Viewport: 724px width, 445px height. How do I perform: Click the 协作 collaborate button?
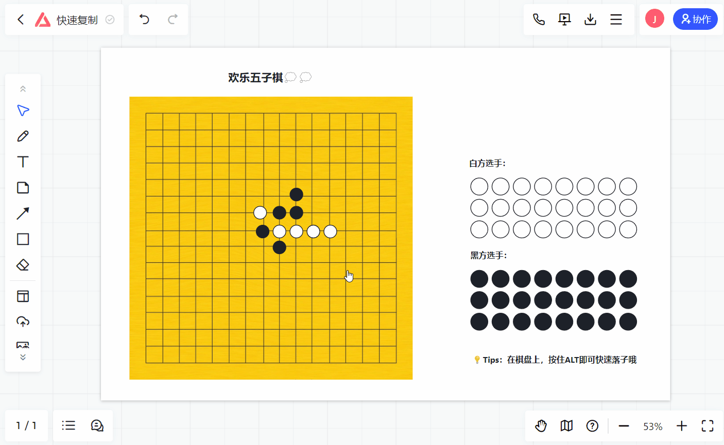coord(695,20)
